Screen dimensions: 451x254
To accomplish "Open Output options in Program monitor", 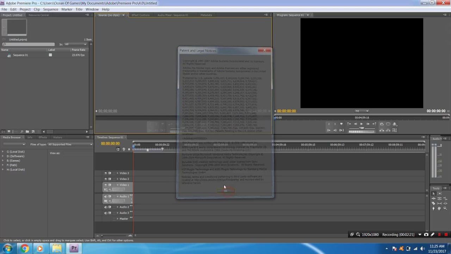I will point(395,124).
